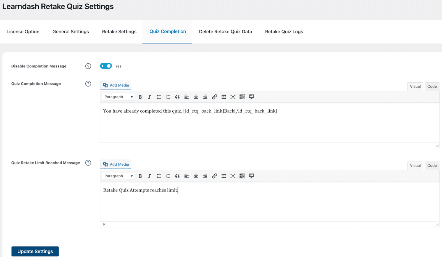Align left in Quiz Completion Message editor

tap(186, 97)
